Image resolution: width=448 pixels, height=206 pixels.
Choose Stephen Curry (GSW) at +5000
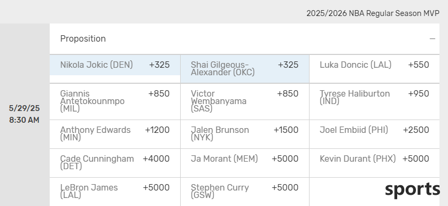click(x=244, y=192)
